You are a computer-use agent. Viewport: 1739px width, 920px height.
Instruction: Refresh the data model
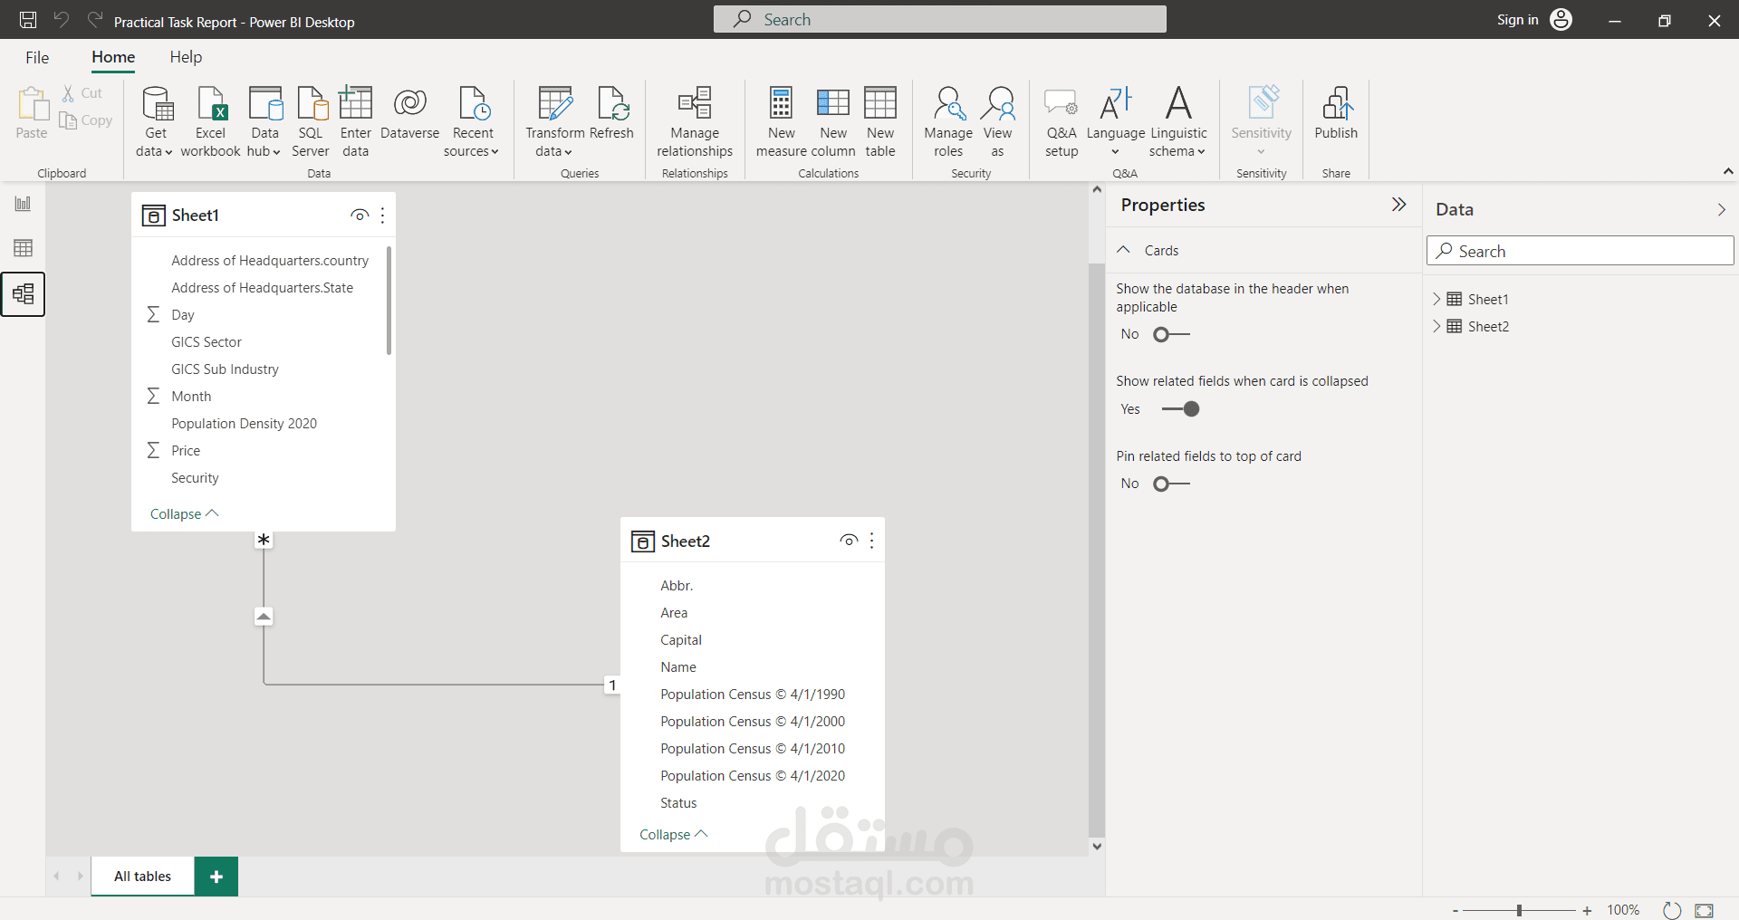[611, 112]
